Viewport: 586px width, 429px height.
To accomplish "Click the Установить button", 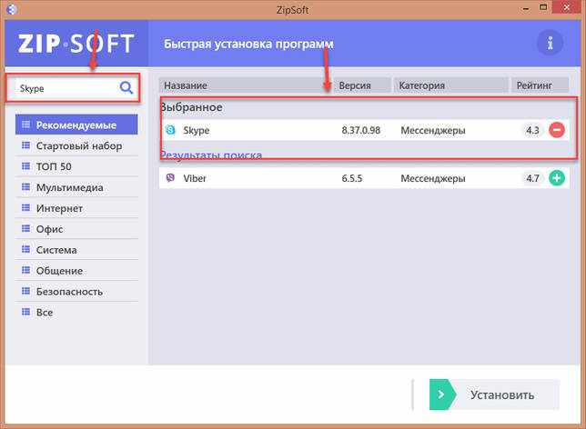I will click(x=494, y=394).
